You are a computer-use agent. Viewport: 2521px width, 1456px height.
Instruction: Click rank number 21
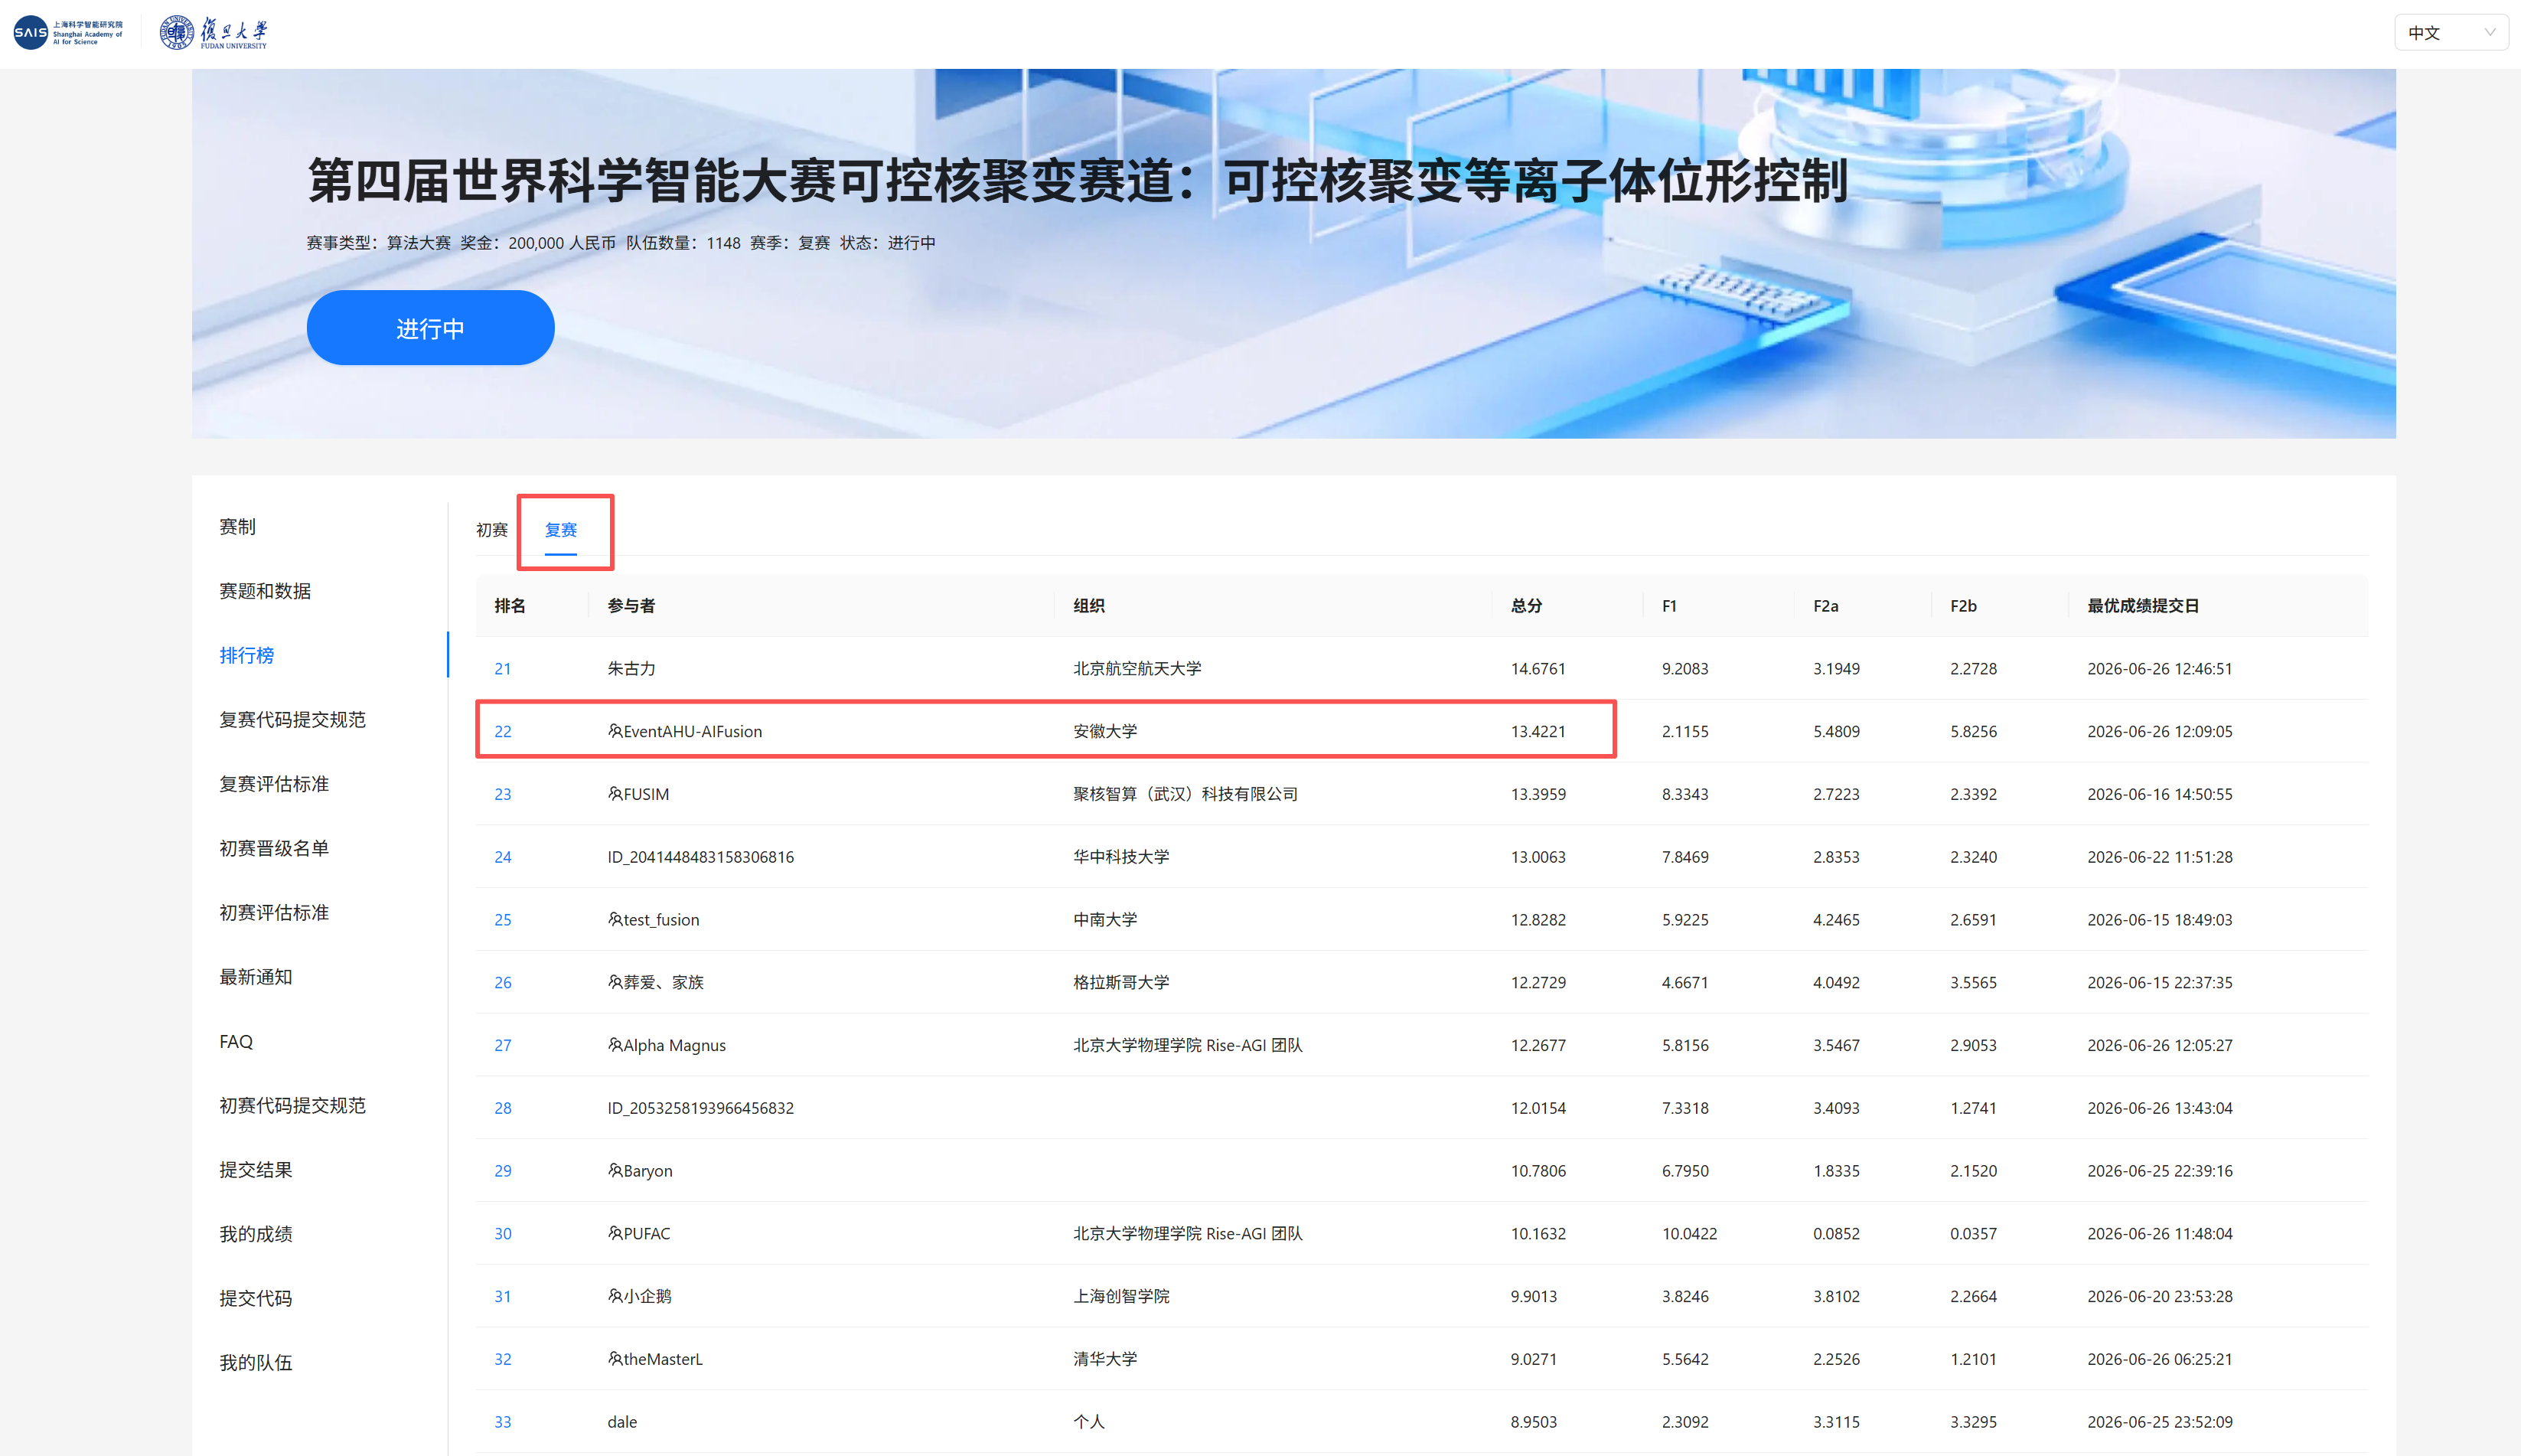click(x=503, y=669)
